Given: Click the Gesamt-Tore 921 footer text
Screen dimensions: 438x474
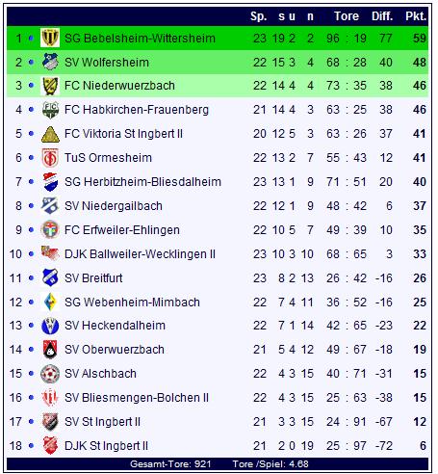Looking at the screenshot, I should click(x=170, y=464).
